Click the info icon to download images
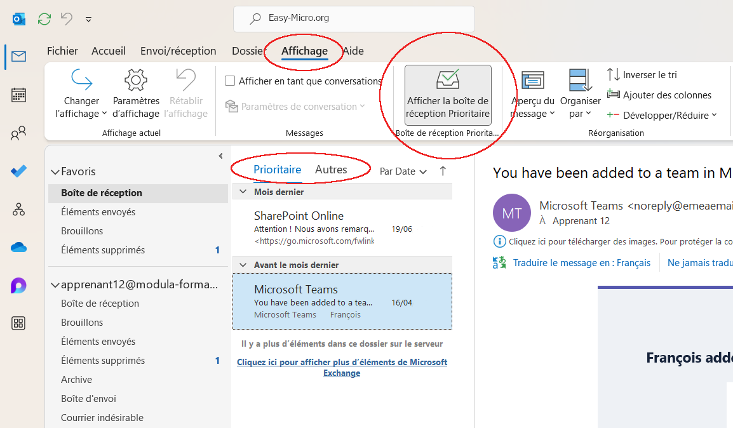Image resolution: width=733 pixels, height=428 pixels. click(x=499, y=241)
